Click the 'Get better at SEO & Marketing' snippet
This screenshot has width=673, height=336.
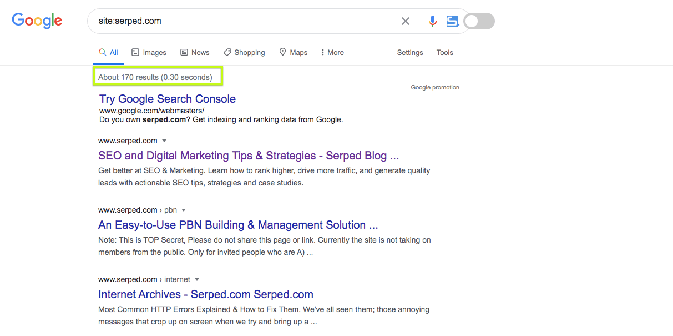(264, 177)
